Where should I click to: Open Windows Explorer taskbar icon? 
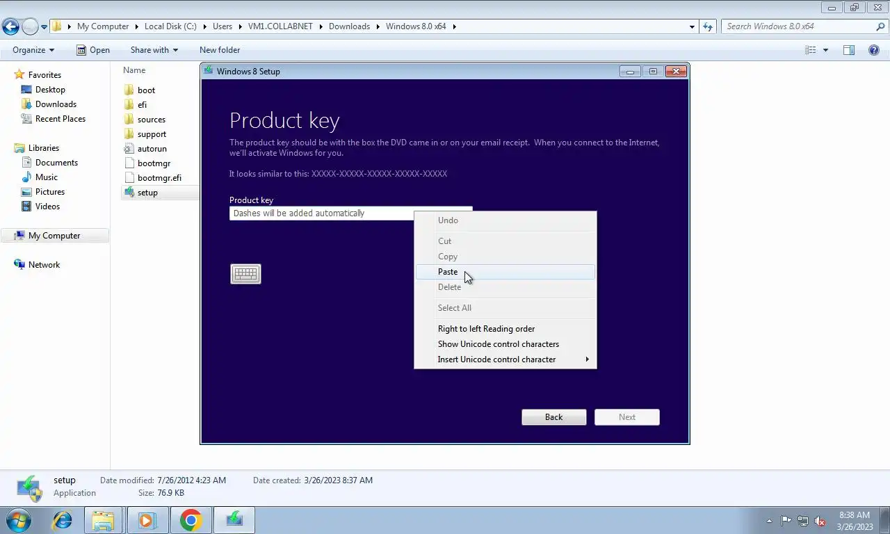104,520
